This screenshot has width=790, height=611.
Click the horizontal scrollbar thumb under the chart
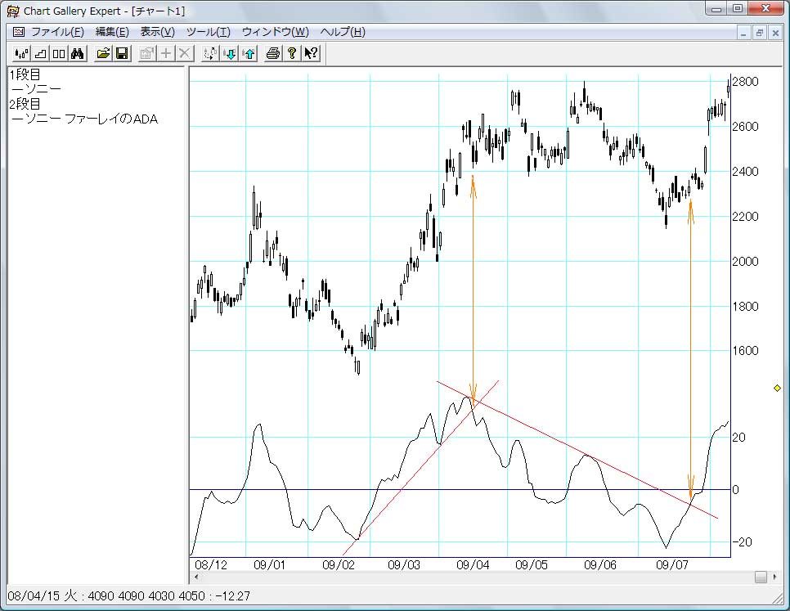coord(761,577)
